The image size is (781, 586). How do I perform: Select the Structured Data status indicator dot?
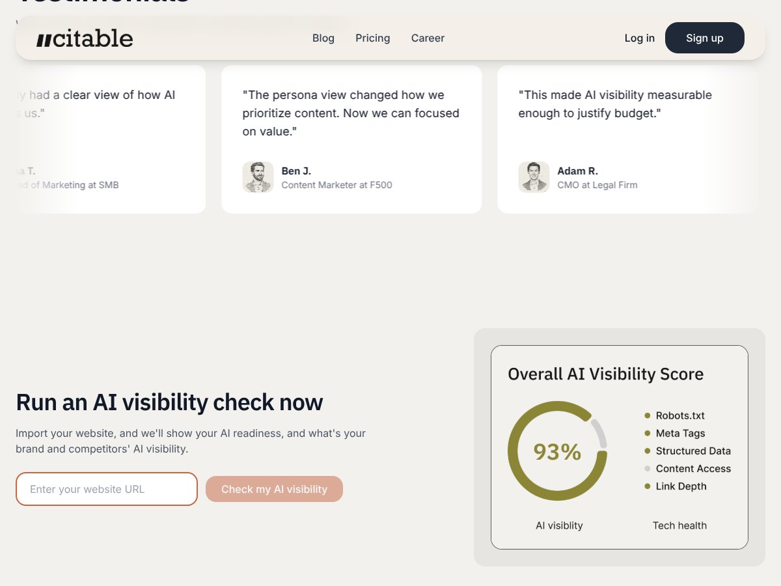tap(646, 450)
